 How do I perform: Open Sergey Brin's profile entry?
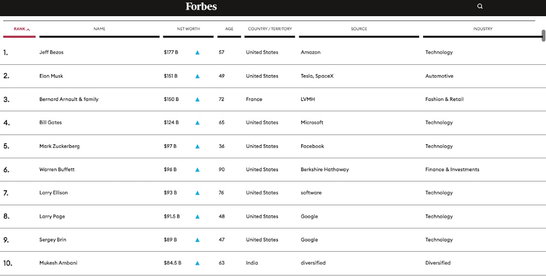pyautogui.click(x=53, y=240)
